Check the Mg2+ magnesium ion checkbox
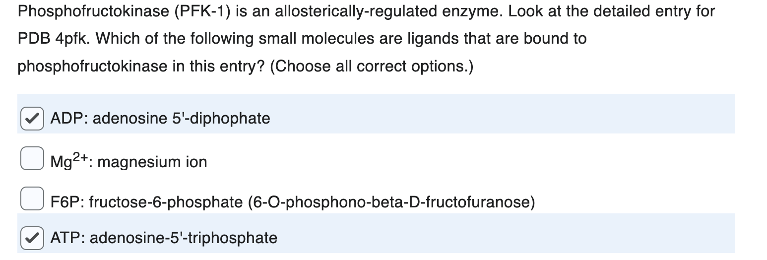Screen dimensions: 767x260 (x=32, y=159)
